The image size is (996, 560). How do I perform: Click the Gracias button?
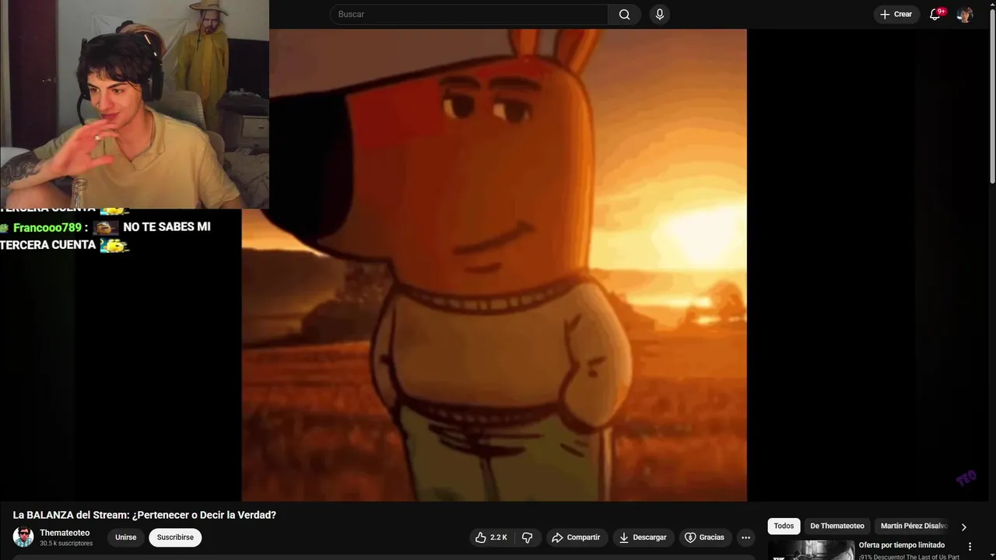pyautogui.click(x=704, y=537)
